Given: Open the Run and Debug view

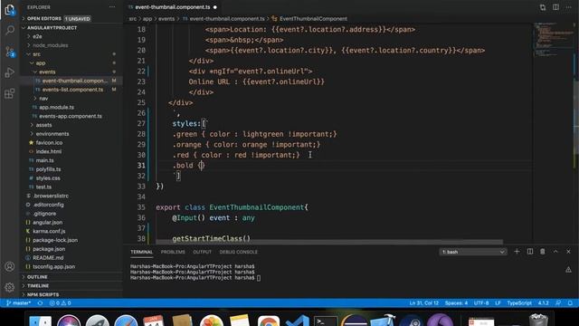Looking at the screenshot, I should click(10, 72).
